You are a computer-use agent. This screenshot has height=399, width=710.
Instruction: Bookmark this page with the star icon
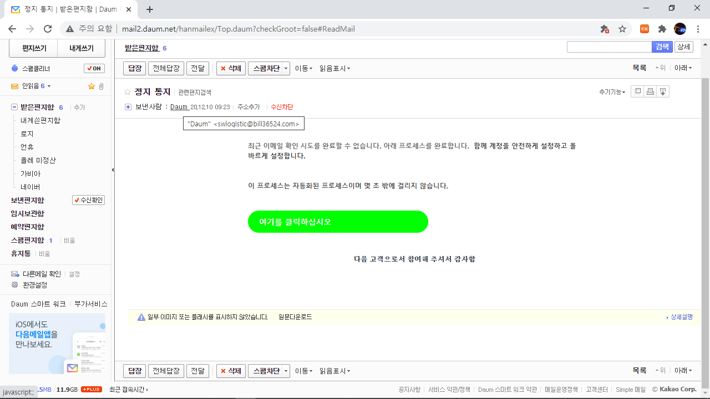point(622,29)
